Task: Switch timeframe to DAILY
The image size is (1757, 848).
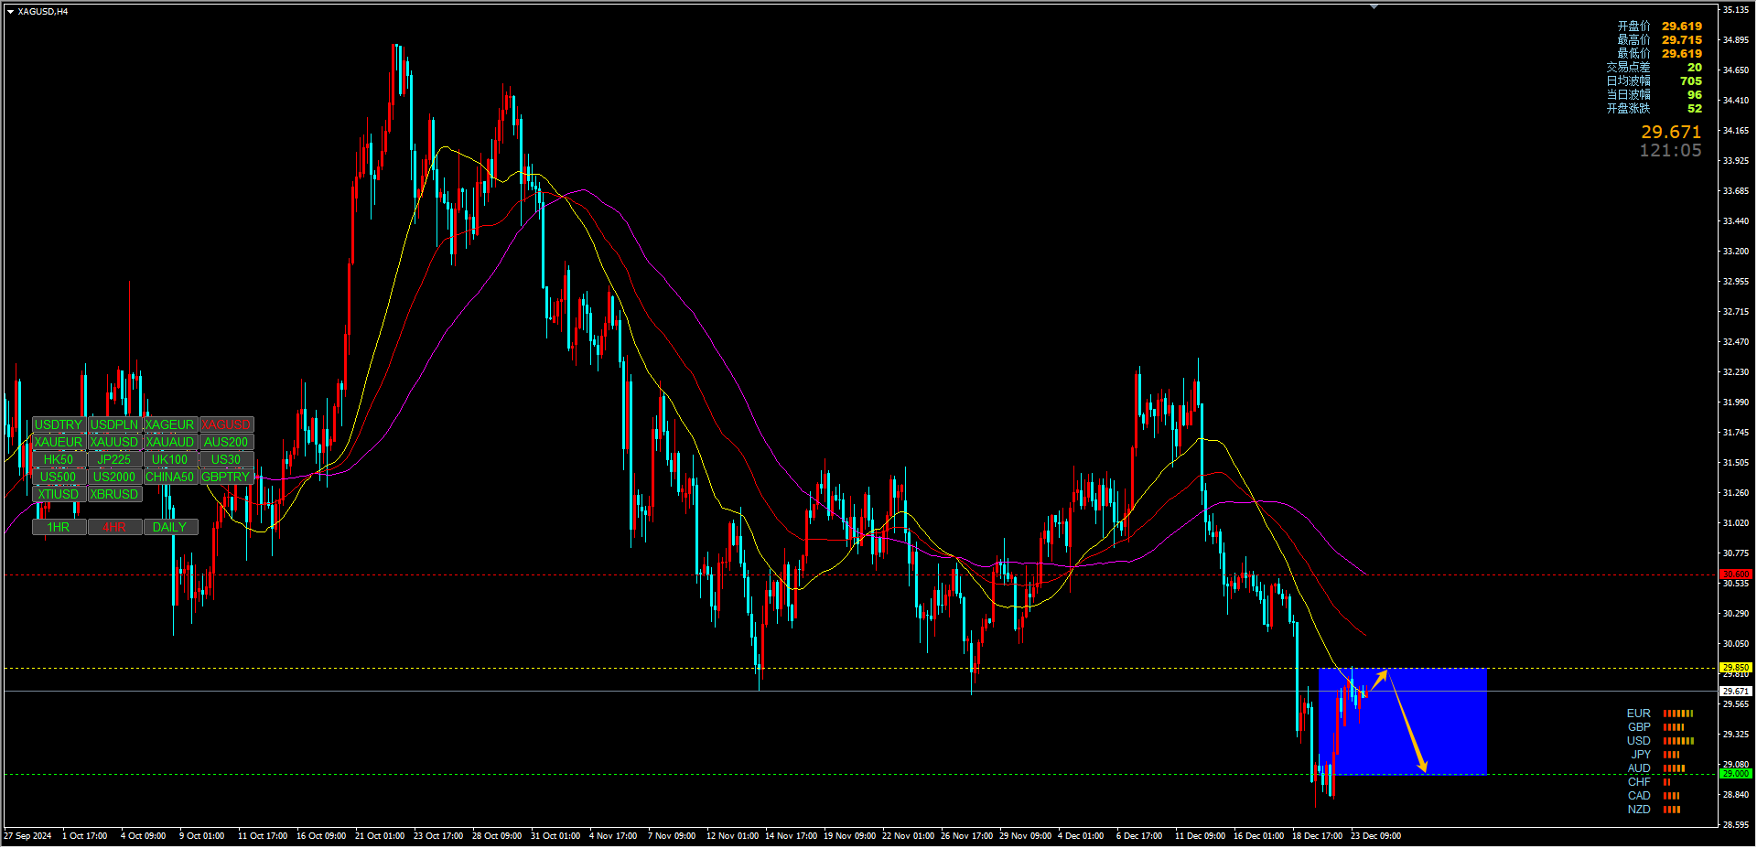Action: [x=170, y=528]
